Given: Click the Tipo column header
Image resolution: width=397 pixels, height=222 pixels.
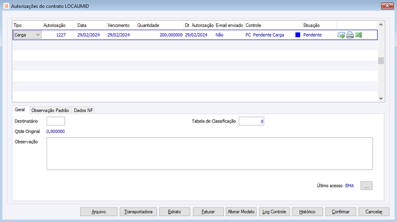Looking at the screenshot, I should tap(28, 25).
